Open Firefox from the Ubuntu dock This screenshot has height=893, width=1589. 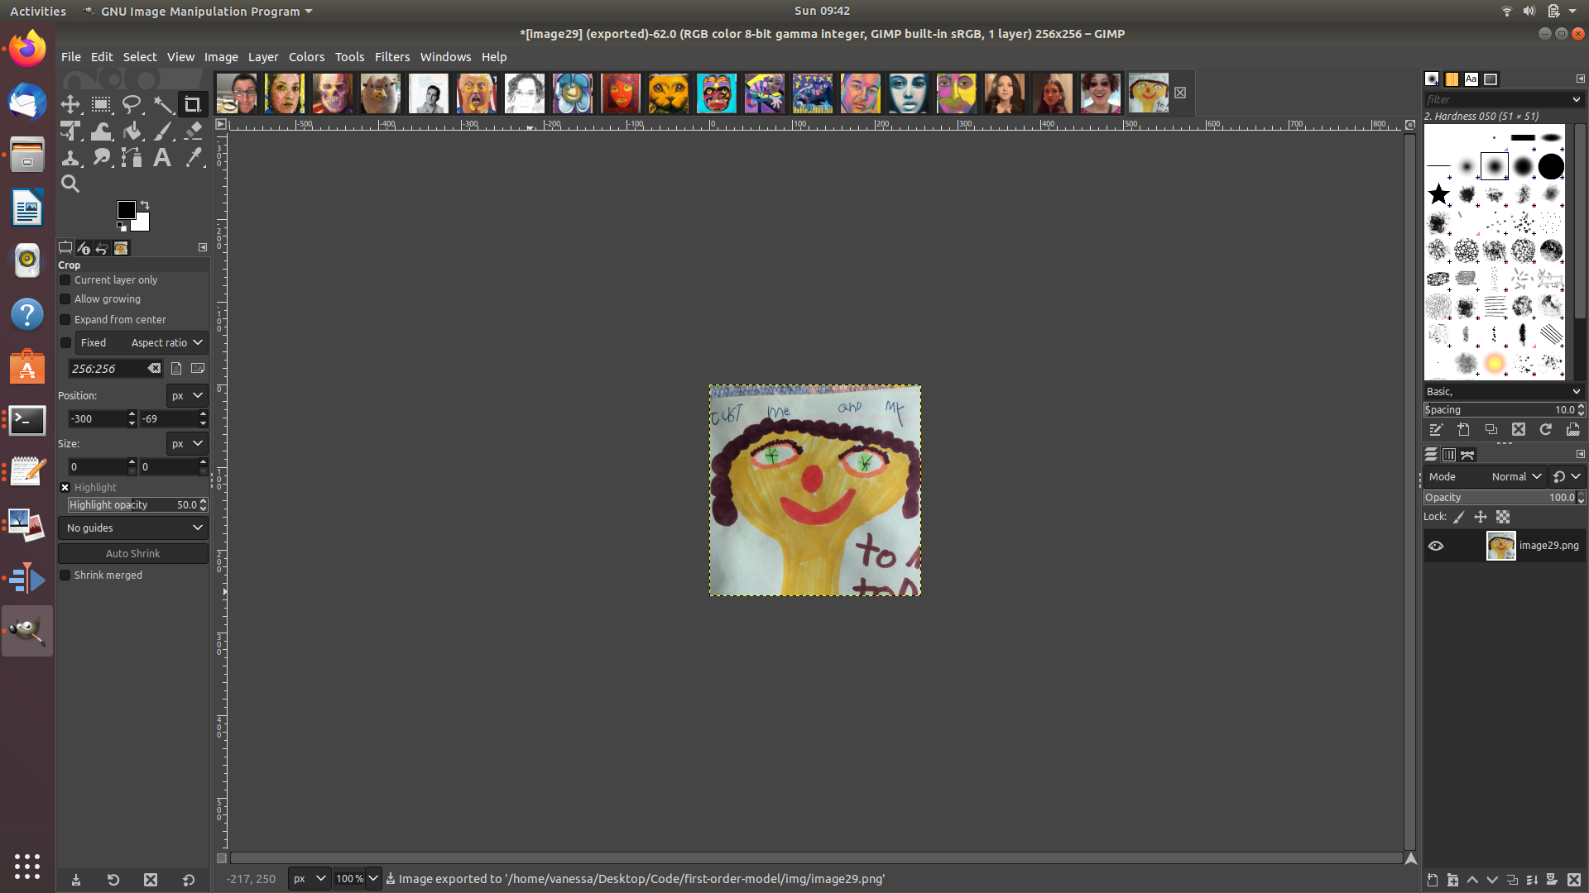27,49
